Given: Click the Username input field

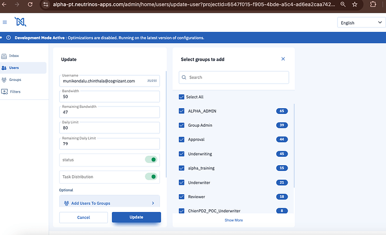Looking at the screenshot, I should (110, 81).
